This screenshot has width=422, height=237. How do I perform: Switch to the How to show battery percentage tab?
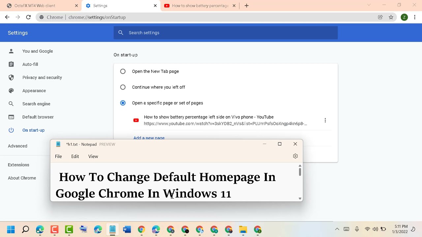200,6
